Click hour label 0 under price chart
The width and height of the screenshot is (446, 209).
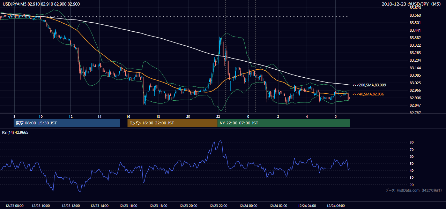(248, 116)
